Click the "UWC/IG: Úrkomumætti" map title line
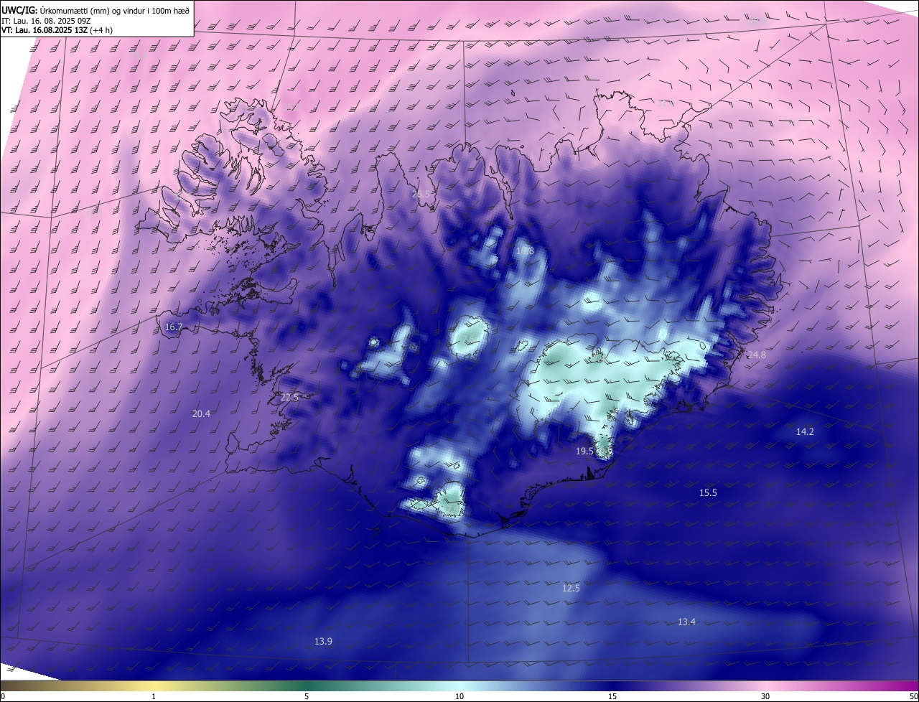Image resolution: width=919 pixels, height=702 pixels. (x=95, y=10)
